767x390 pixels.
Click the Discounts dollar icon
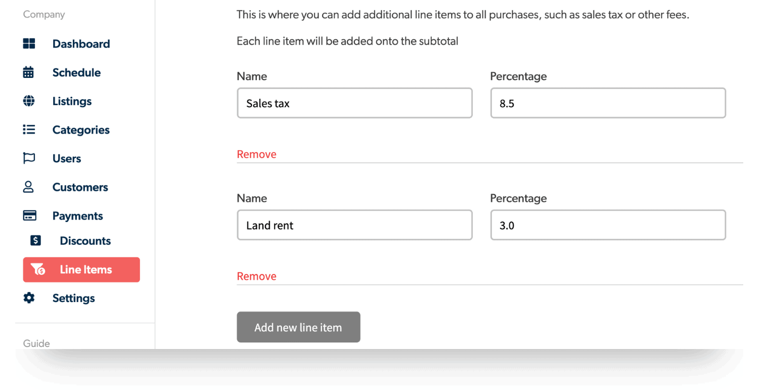[36, 241]
